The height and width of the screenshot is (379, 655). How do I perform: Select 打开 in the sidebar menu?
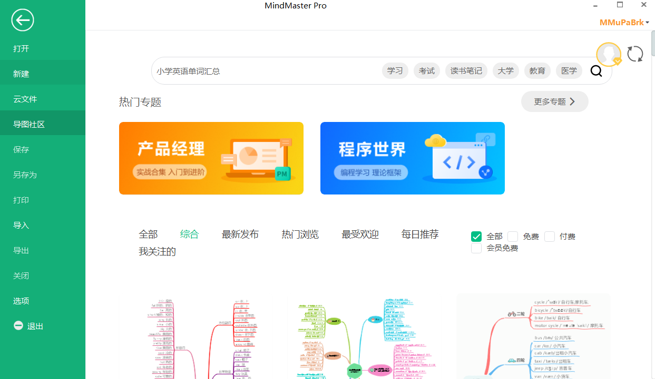(43, 48)
